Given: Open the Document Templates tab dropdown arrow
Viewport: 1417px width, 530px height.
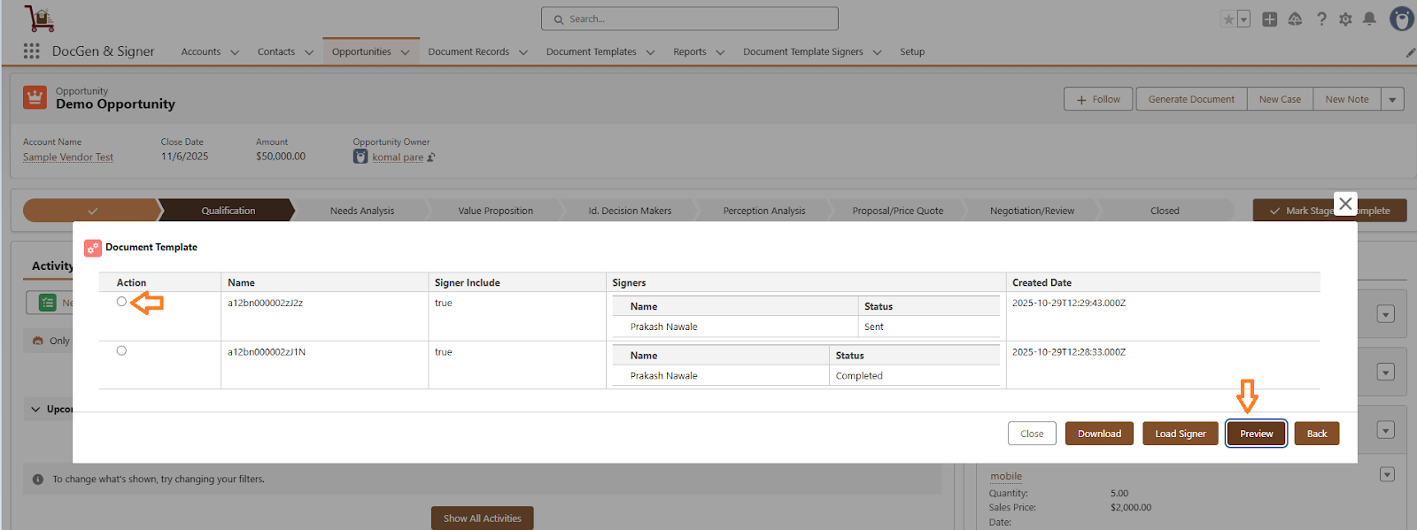Looking at the screenshot, I should [650, 52].
